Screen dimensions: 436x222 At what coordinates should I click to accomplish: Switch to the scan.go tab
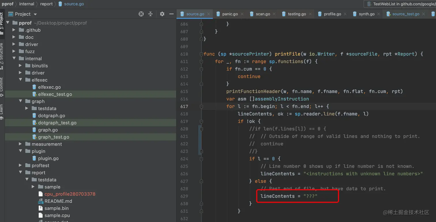coord(263,14)
